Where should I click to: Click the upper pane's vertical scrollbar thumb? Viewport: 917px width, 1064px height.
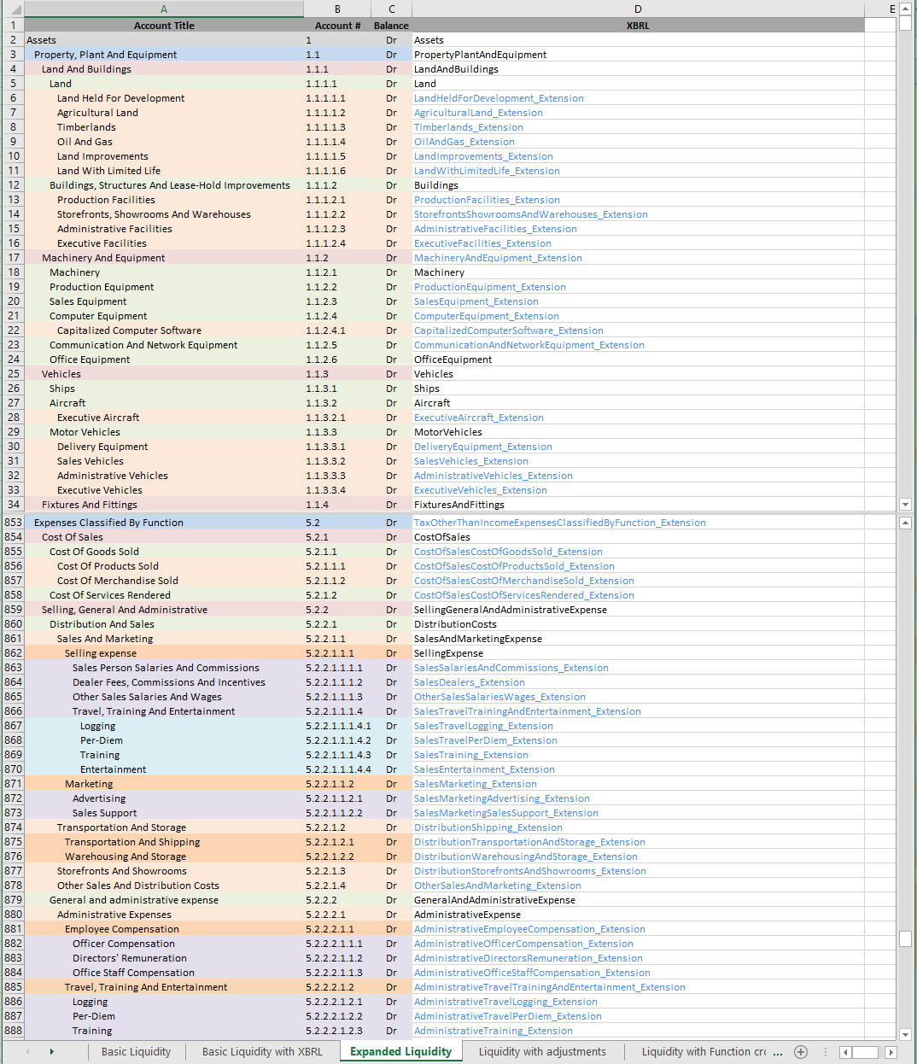click(x=906, y=23)
